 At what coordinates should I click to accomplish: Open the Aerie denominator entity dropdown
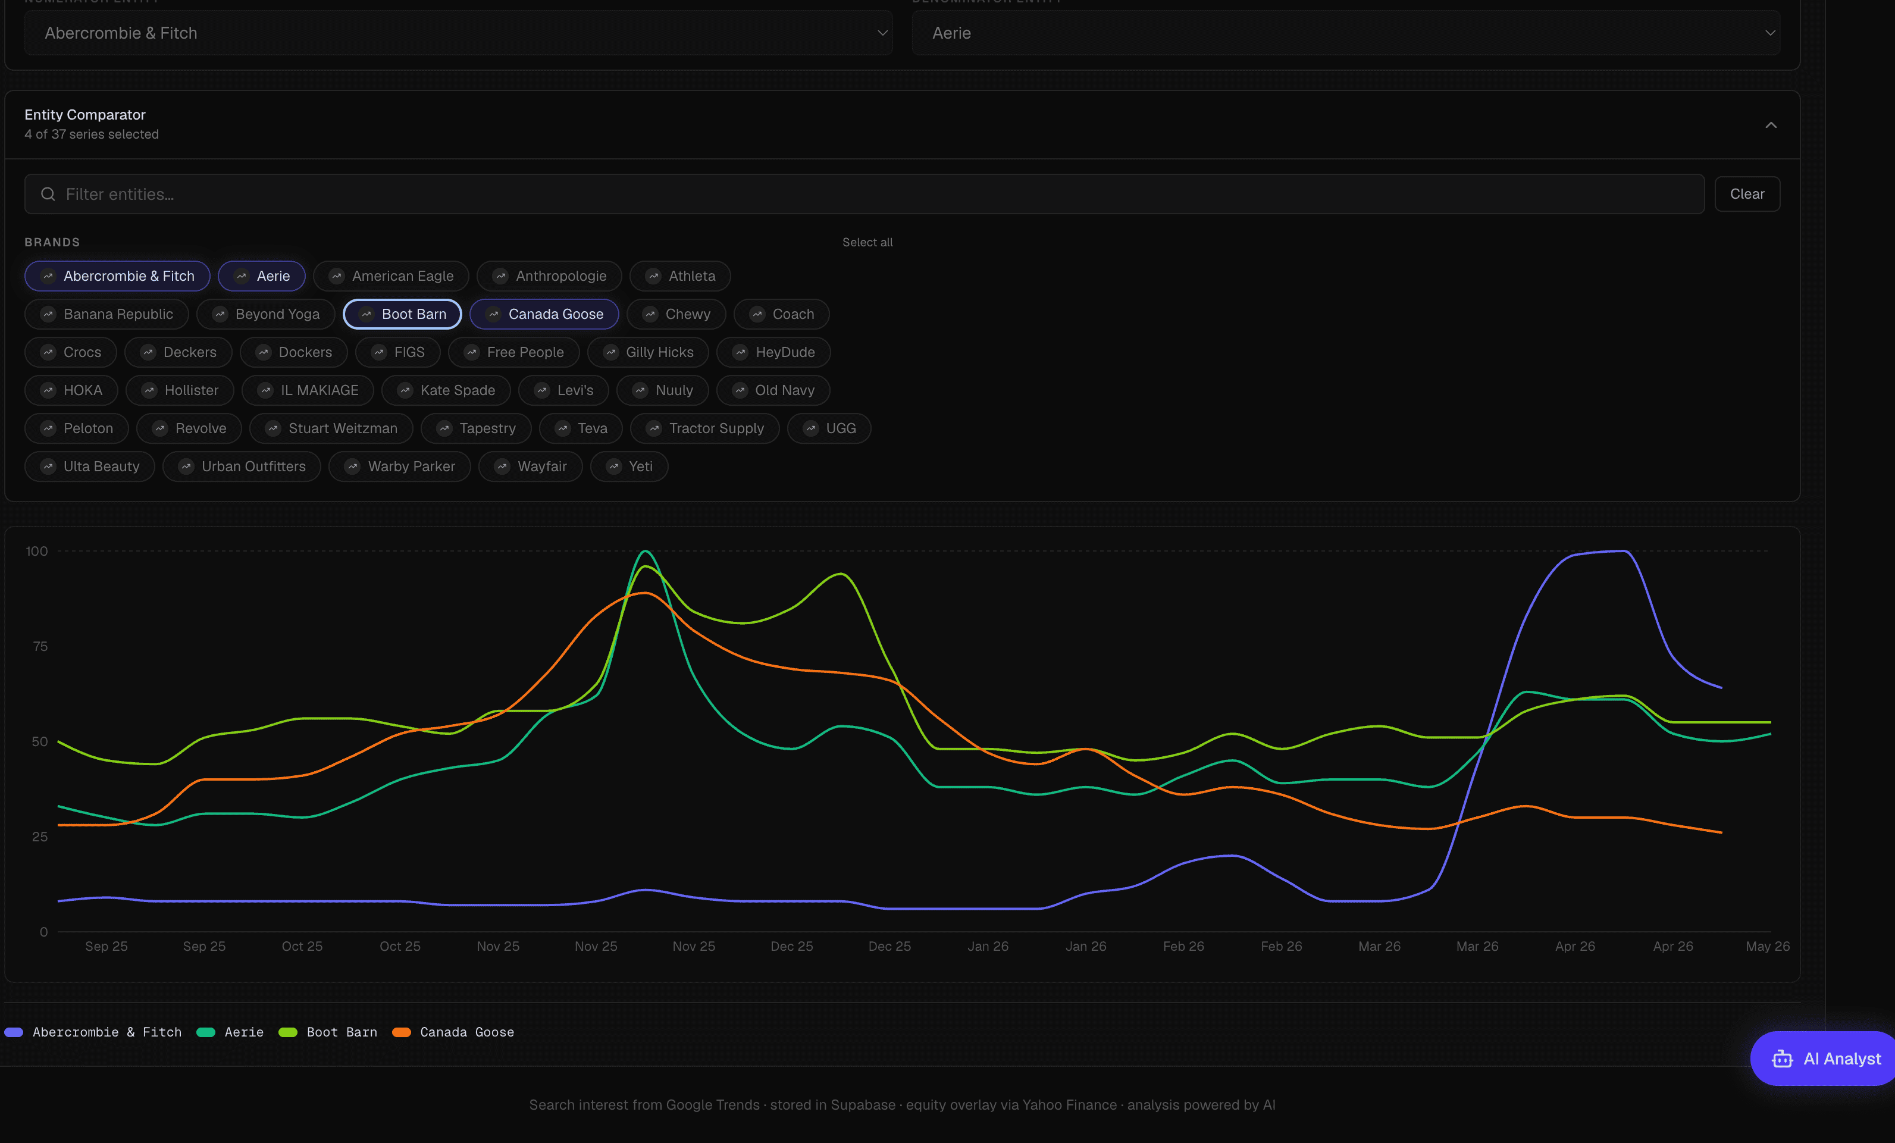[1346, 33]
